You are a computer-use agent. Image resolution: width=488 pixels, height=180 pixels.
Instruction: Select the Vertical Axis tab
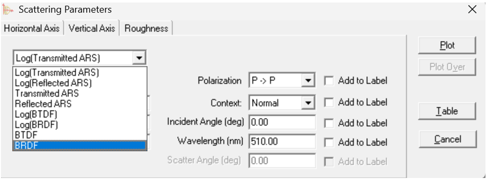(x=92, y=28)
